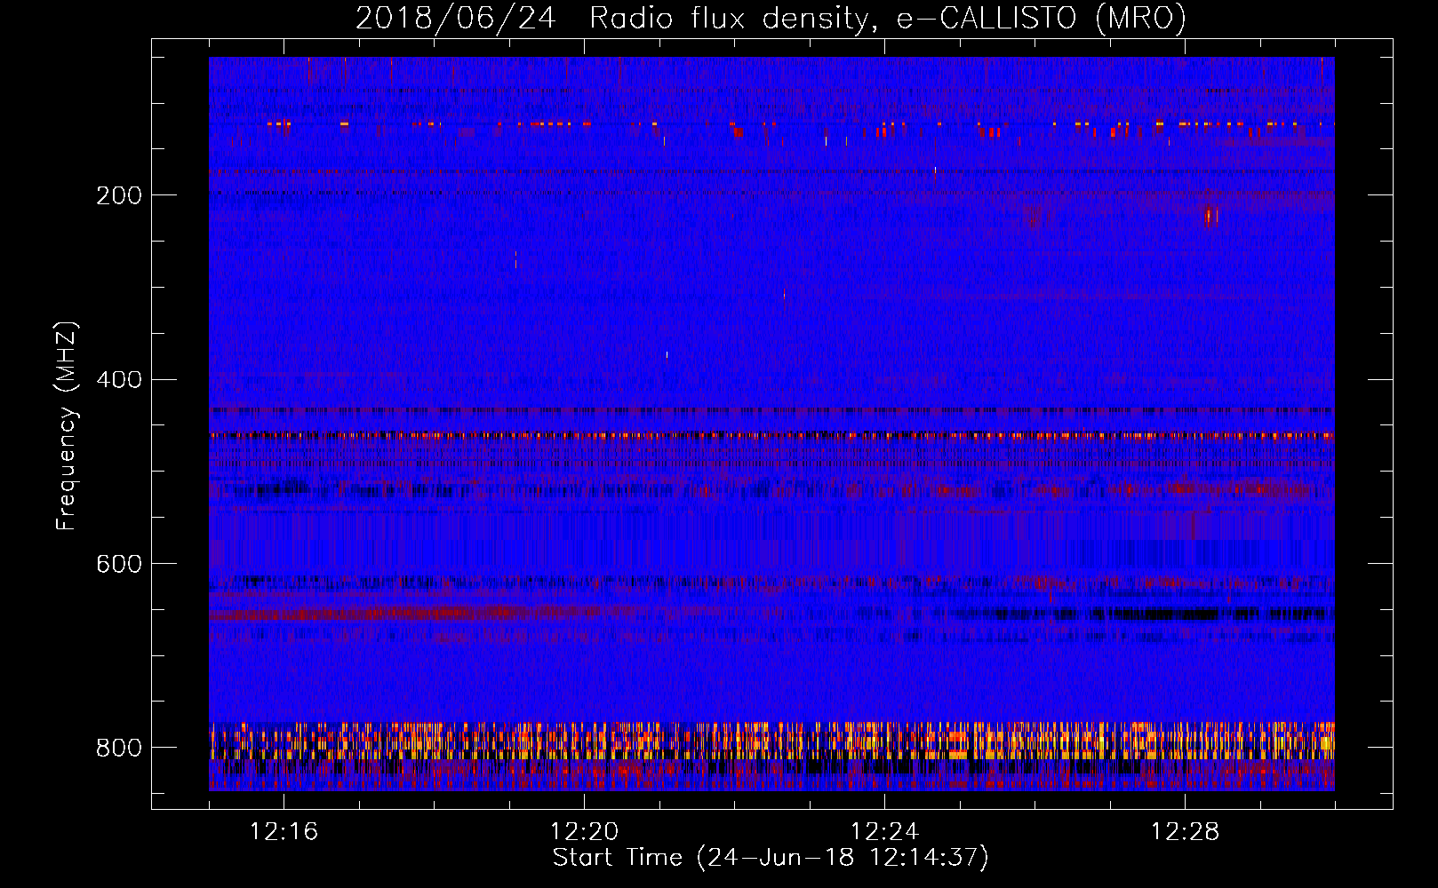Select the 200 frequency tick label
The image size is (1438, 888).
(118, 195)
